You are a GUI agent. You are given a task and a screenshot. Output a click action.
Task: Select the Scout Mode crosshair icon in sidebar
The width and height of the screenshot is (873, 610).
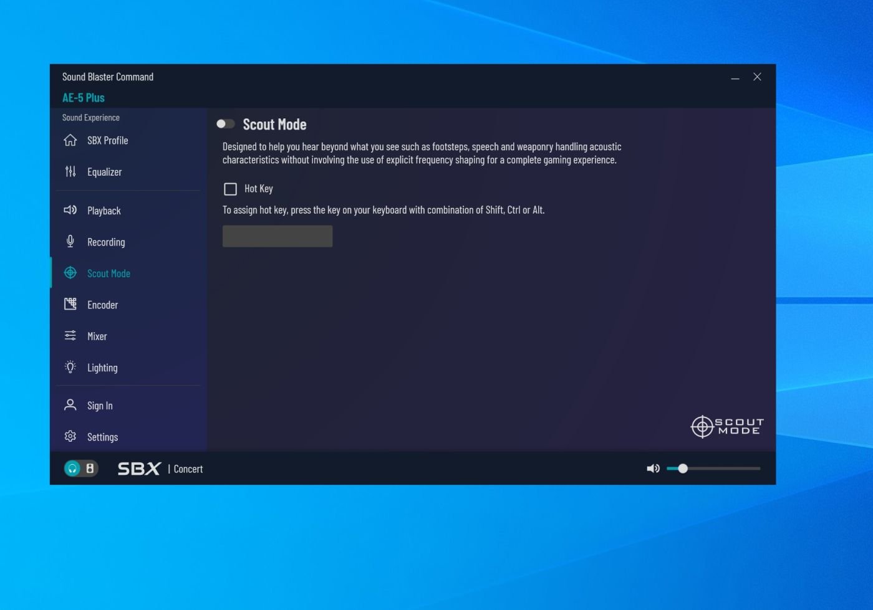(x=70, y=273)
